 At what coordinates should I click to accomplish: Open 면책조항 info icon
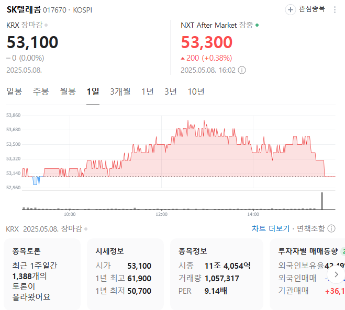[331, 228]
